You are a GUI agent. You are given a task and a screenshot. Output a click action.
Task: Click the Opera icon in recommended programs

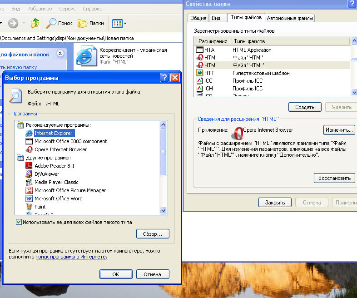pos(29,149)
